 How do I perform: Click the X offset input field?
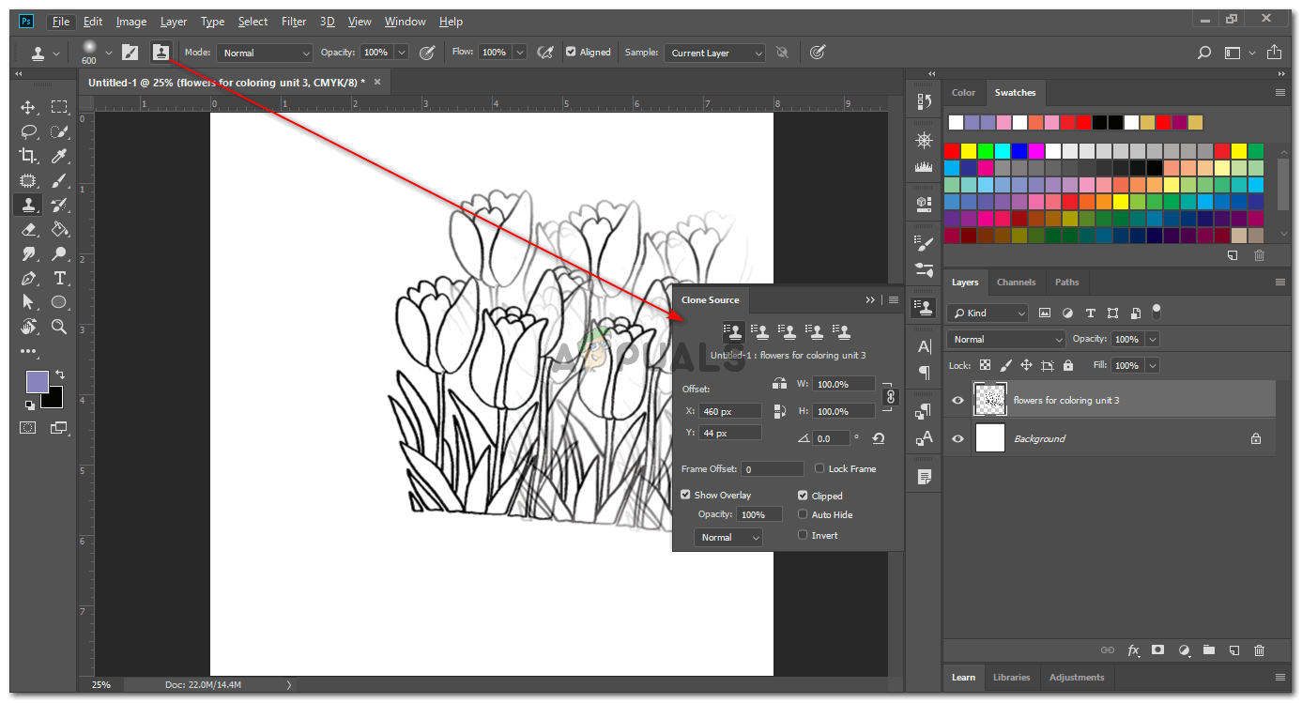point(729,411)
